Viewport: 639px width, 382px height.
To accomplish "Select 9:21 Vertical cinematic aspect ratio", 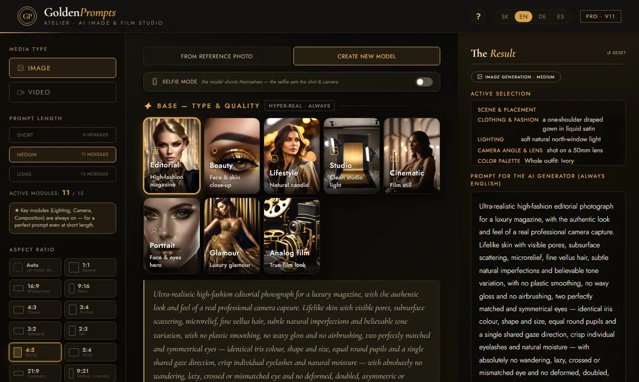I will point(90,373).
